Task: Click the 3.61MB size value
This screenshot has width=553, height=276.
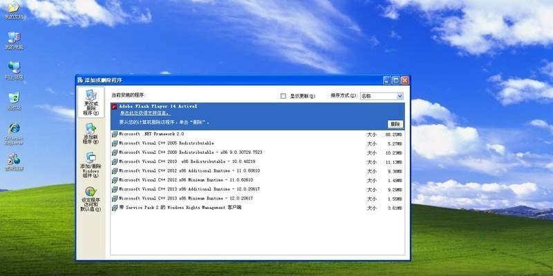Action: (395, 208)
